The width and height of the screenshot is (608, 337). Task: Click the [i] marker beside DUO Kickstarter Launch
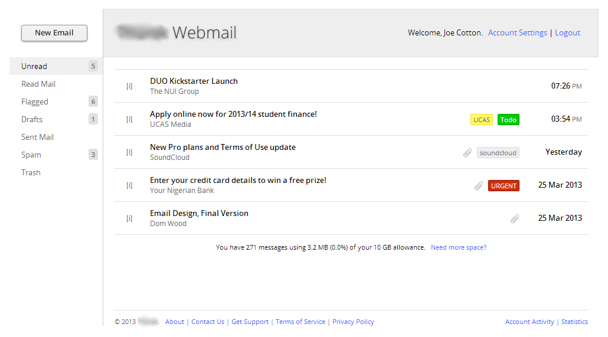(129, 86)
